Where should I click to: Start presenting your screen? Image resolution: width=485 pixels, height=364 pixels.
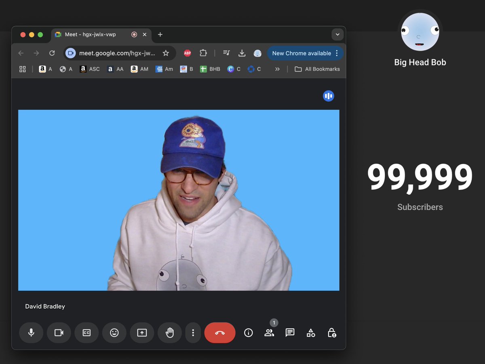pyautogui.click(x=142, y=332)
